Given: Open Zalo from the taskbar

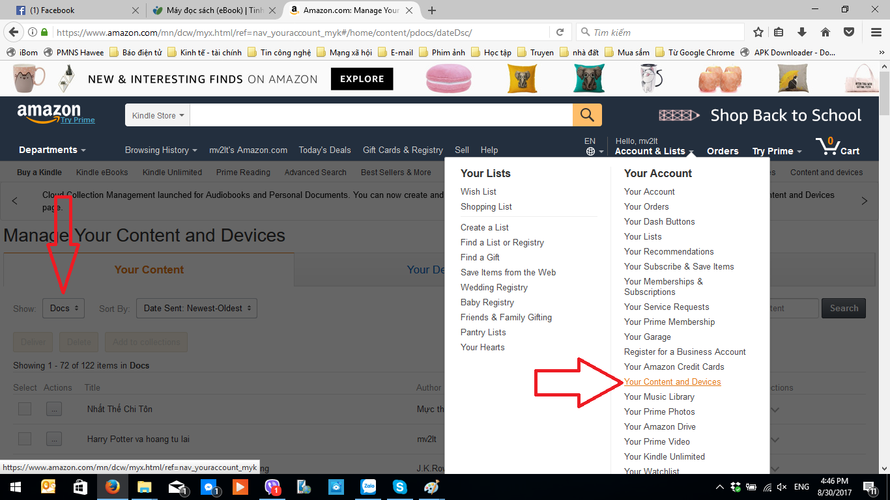Looking at the screenshot, I should tap(368, 487).
